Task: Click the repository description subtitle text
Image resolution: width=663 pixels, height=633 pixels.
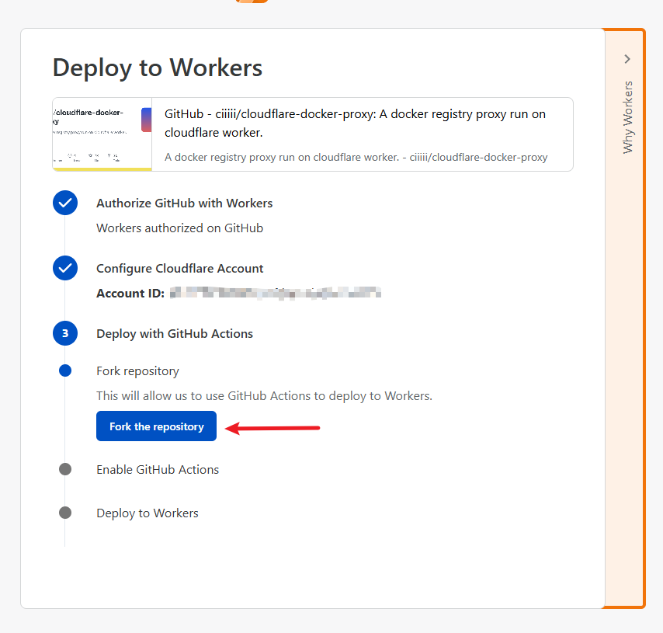Action: point(356,157)
